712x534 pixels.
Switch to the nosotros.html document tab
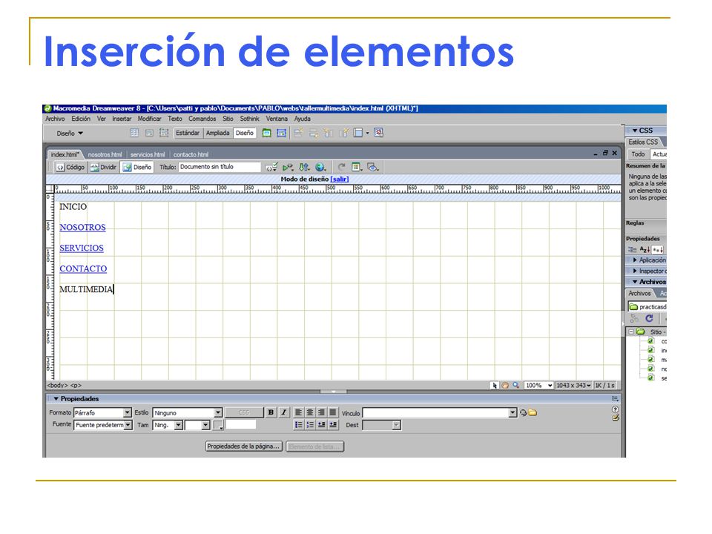click(105, 154)
